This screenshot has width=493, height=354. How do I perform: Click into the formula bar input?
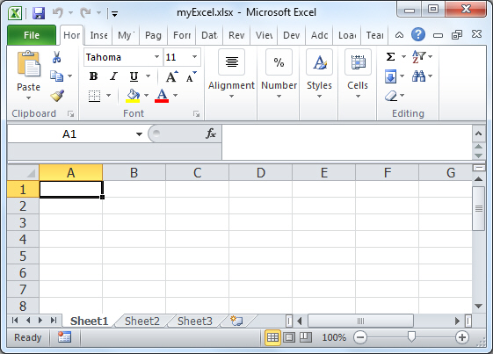tap(347, 141)
